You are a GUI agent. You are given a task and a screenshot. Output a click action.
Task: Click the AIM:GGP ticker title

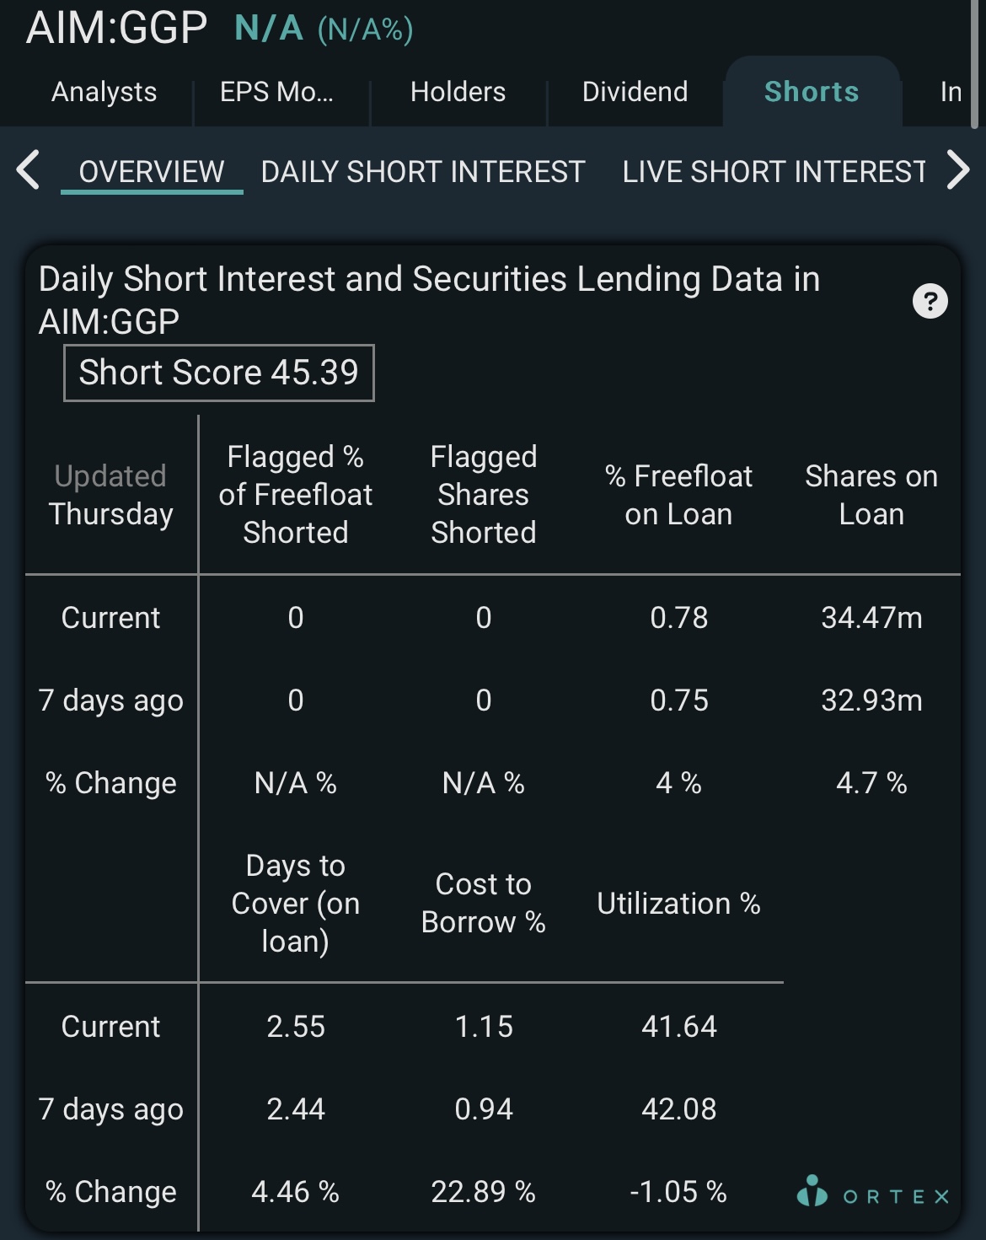(116, 28)
